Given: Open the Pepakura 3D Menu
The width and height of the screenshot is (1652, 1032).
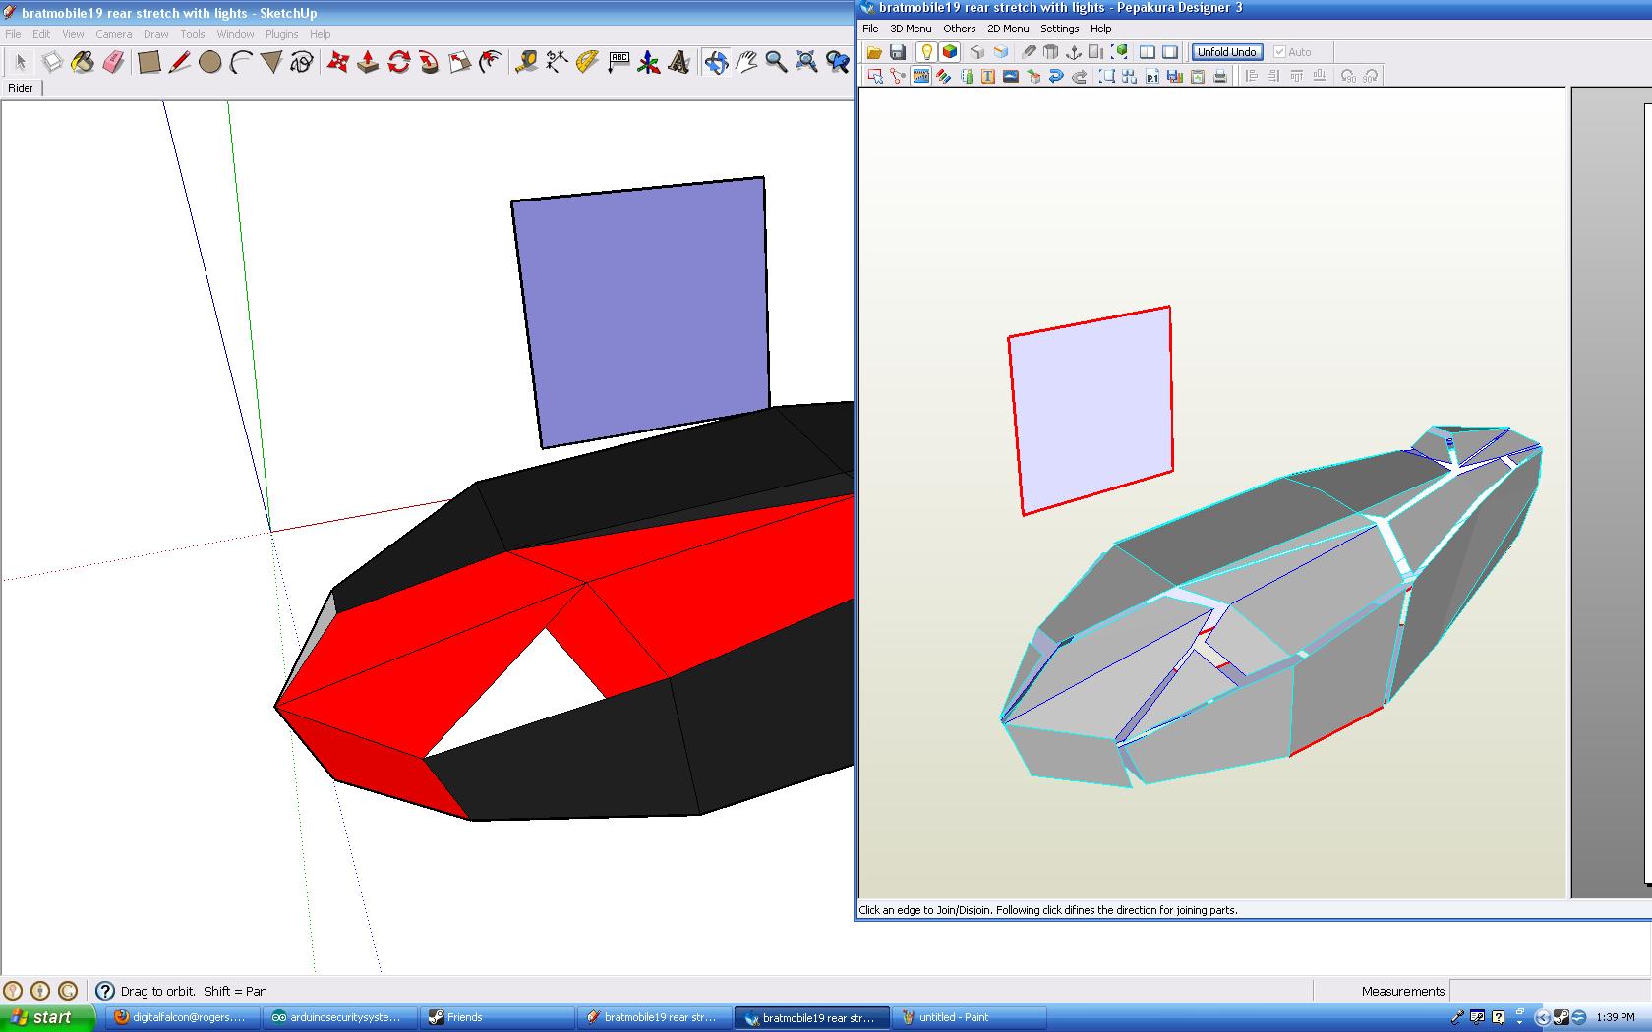Looking at the screenshot, I should click(911, 29).
